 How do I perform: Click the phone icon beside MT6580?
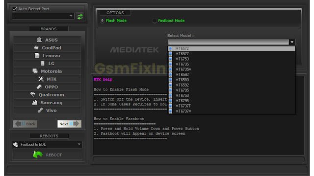(x=170, y=80)
